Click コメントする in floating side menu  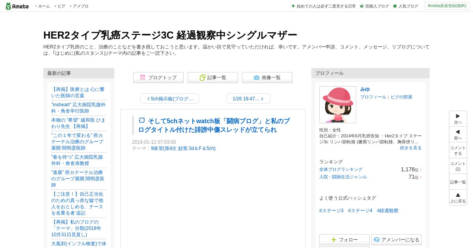coord(458,150)
